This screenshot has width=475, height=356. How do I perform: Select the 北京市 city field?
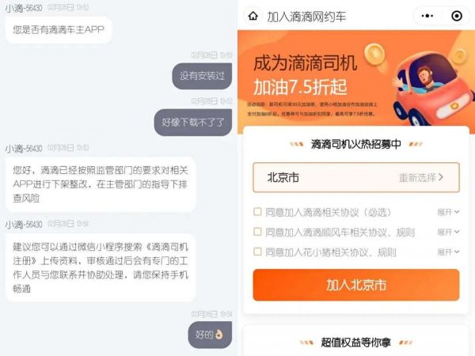tap(356, 177)
